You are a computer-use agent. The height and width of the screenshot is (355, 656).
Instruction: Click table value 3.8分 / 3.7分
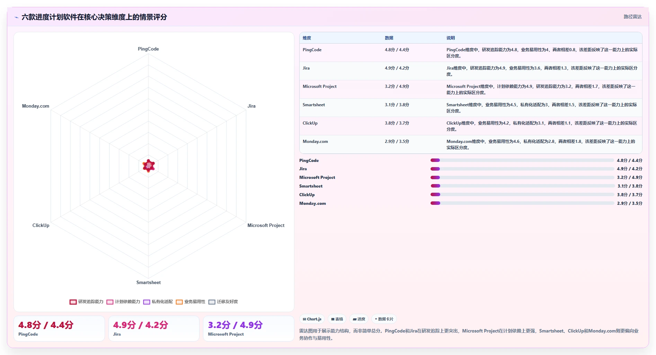[397, 123]
